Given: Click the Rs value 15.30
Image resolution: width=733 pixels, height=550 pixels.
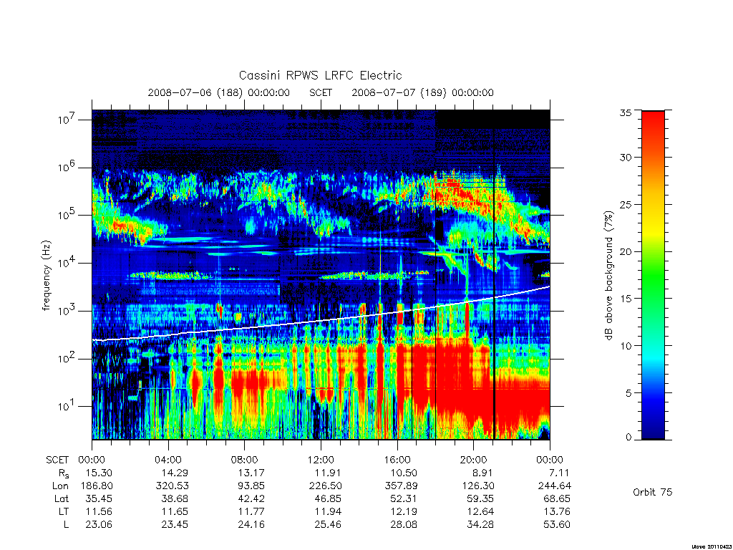Looking at the screenshot, I should (x=99, y=473).
